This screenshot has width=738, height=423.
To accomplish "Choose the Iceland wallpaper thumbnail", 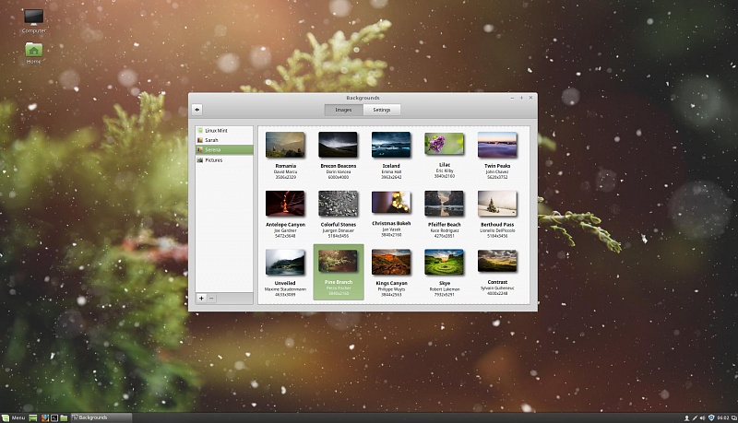I will point(391,145).
